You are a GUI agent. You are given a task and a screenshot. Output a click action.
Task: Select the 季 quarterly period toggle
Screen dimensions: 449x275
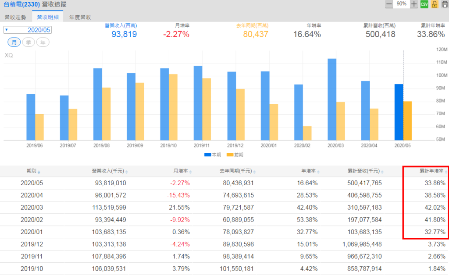point(29,42)
